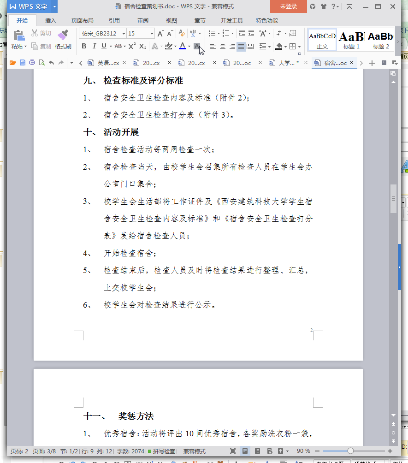Click the 未登录 login button

click(289, 6)
